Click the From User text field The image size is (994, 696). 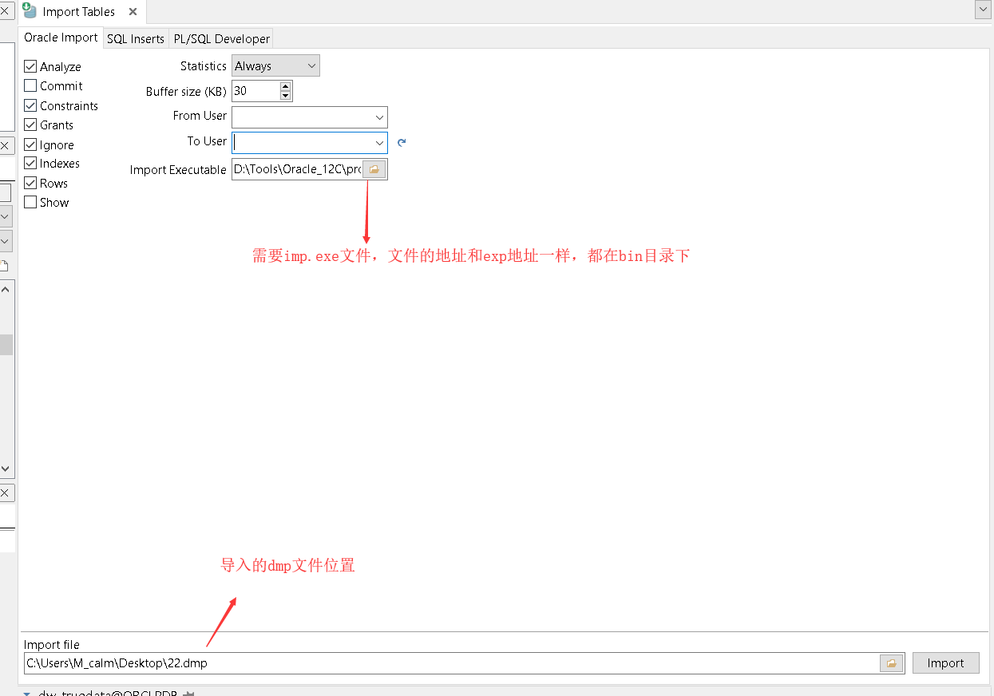tap(302, 117)
